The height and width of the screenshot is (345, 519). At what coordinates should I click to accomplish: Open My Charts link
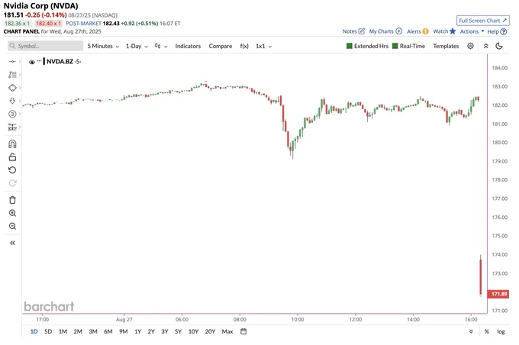pyautogui.click(x=385, y=31)
